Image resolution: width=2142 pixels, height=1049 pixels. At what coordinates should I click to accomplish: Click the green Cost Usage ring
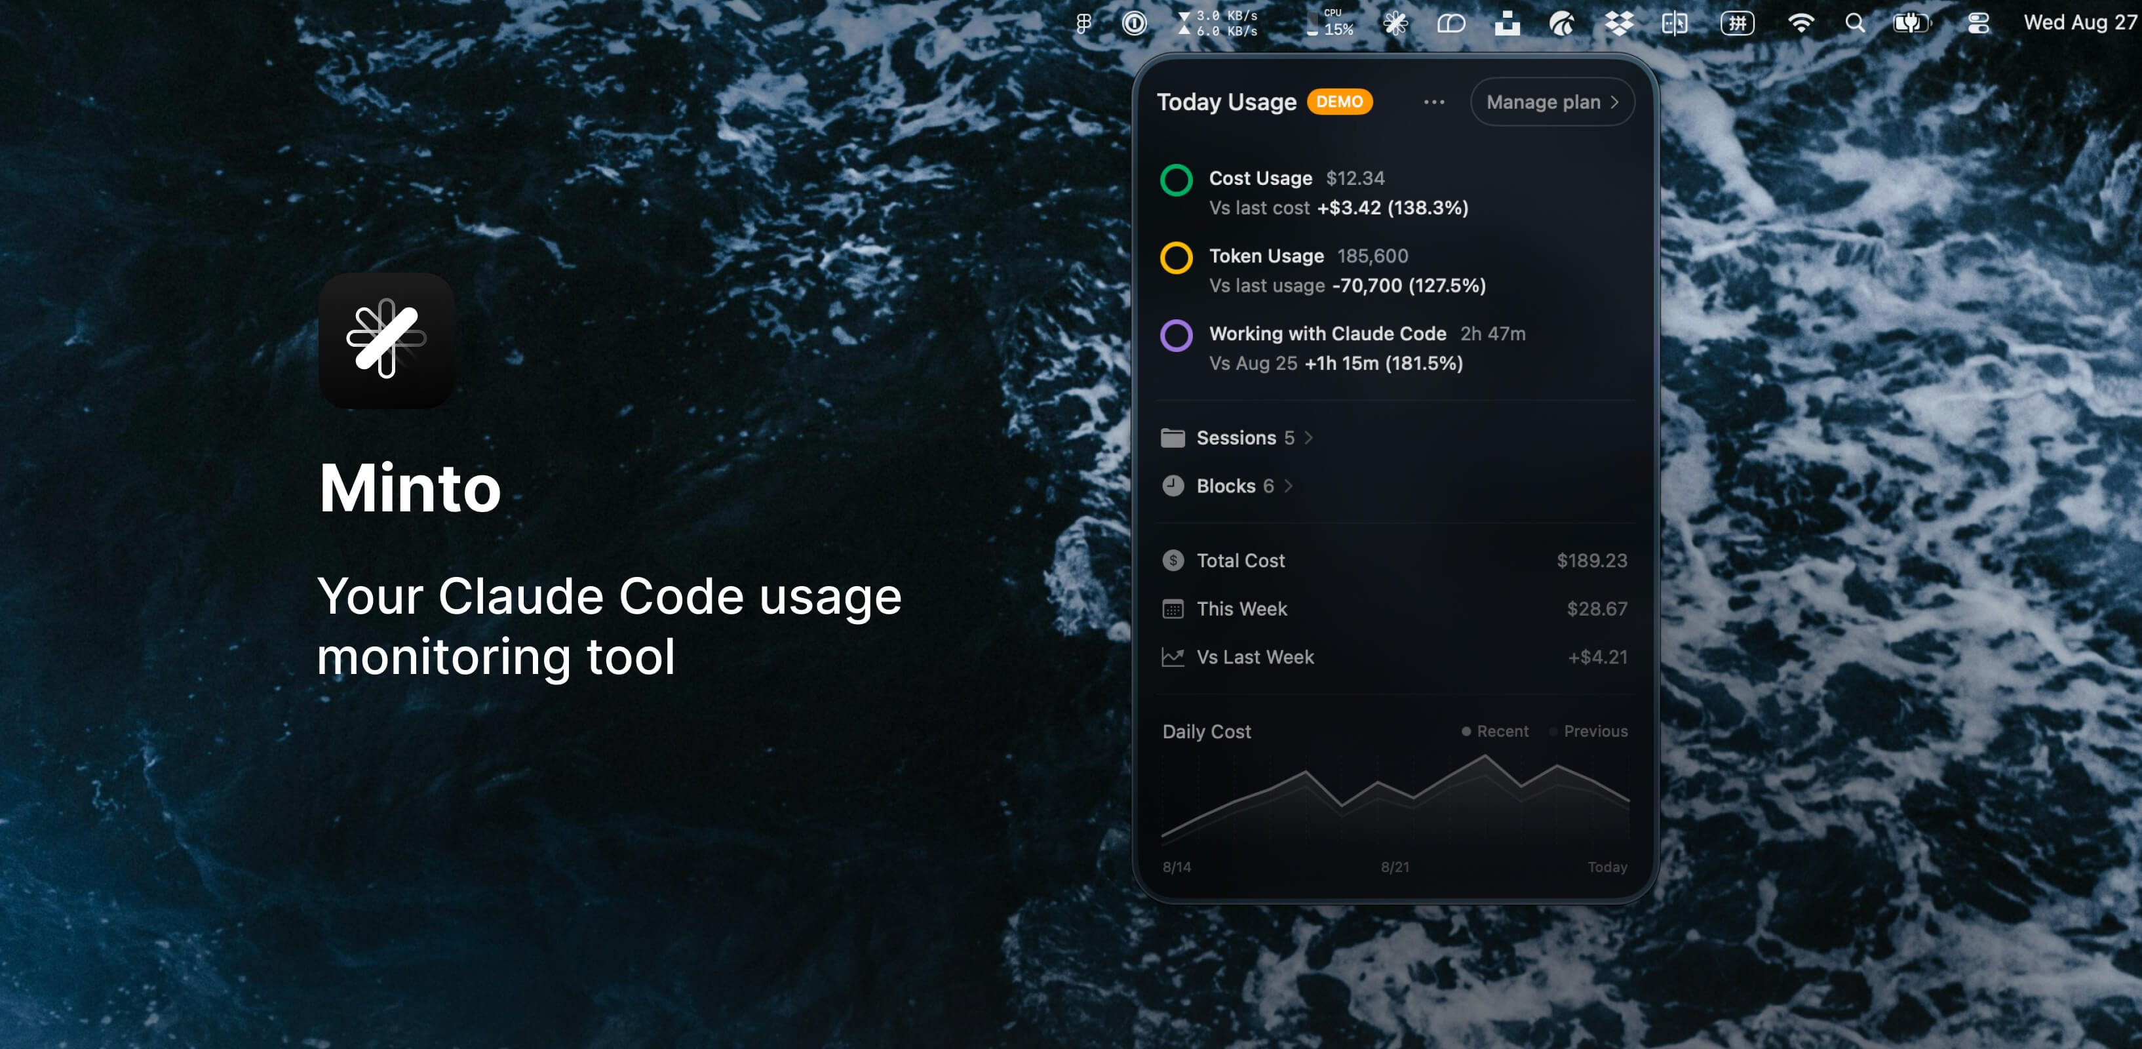pos(1176,180)
